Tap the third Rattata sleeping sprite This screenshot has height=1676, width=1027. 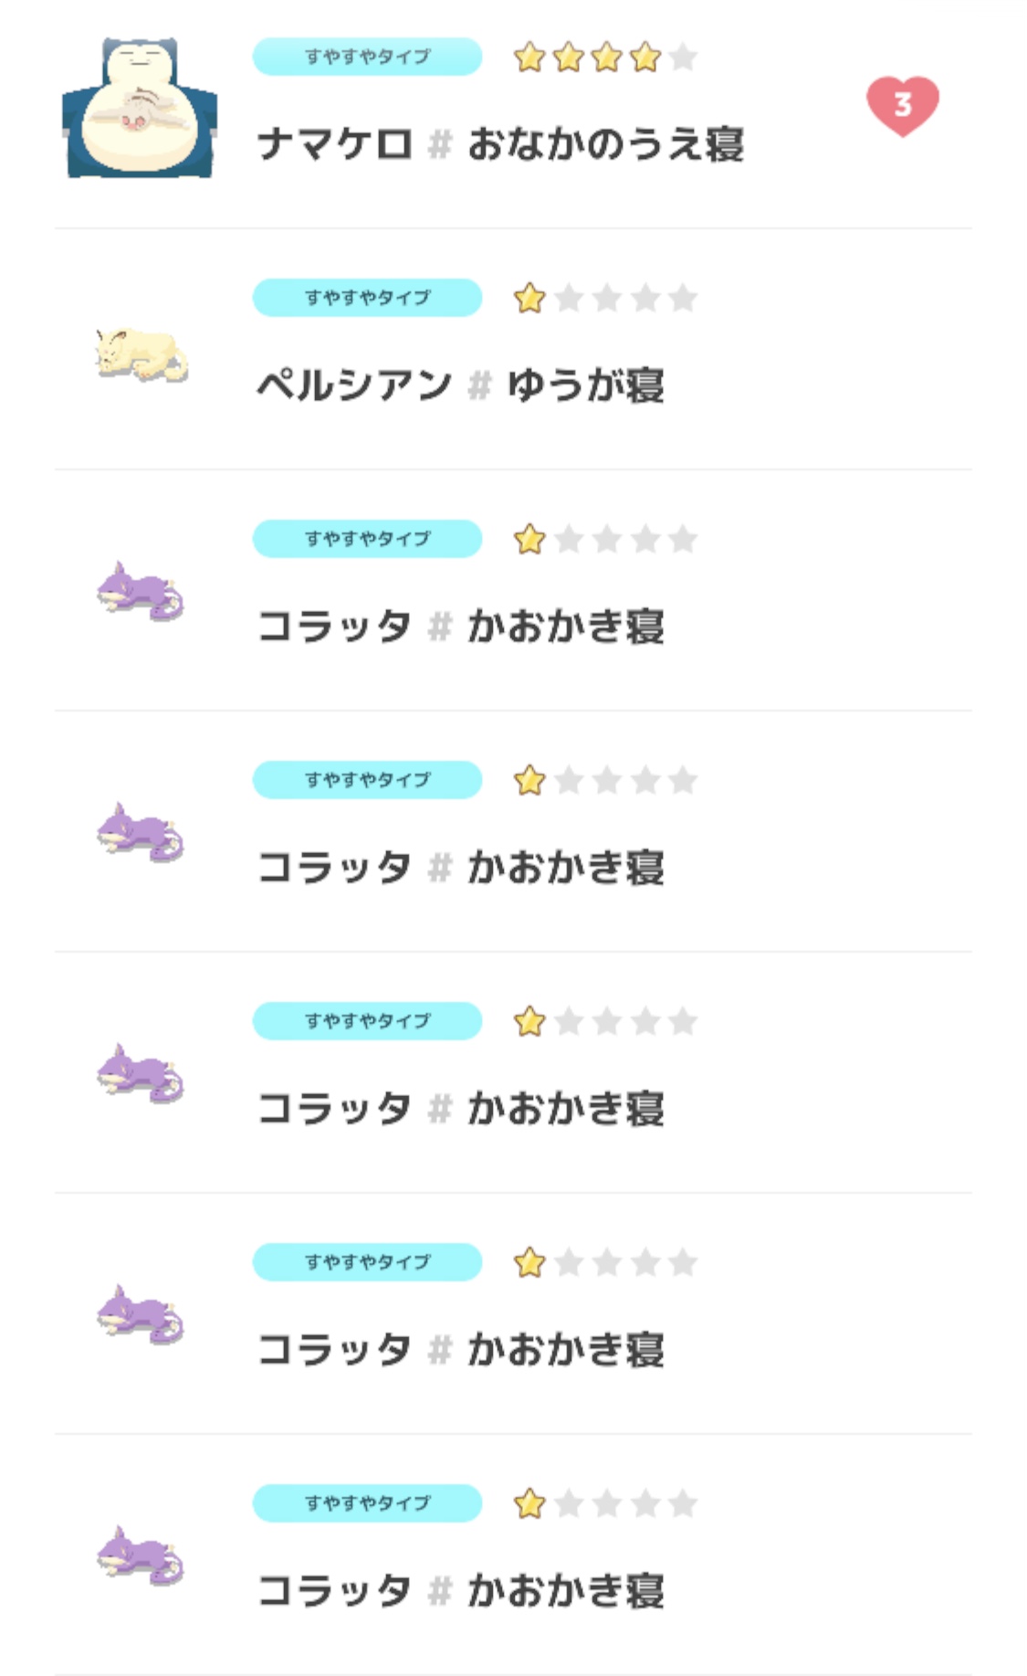141,1074
